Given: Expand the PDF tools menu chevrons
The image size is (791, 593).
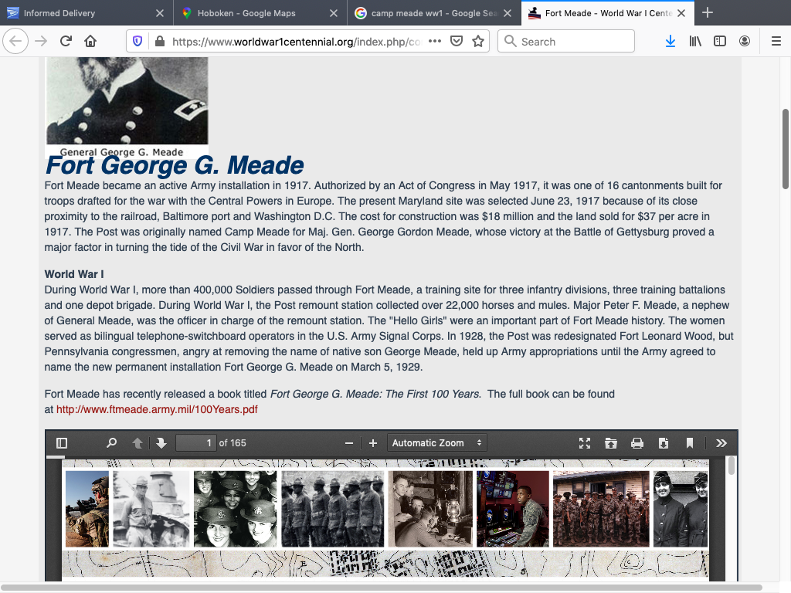Looking at the screenshot, I should pos(721,443).
